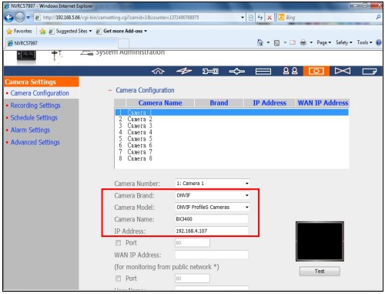This screenshot has width=385, height=294.
Task: Open the device configuration plug icon
Action: click(x=236, y=71)
